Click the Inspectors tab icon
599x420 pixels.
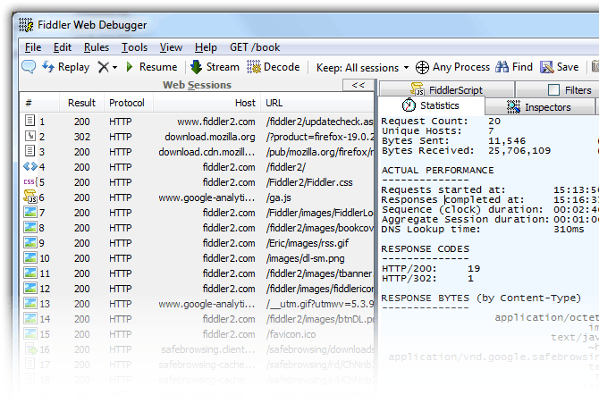click(x=513, y=107)
